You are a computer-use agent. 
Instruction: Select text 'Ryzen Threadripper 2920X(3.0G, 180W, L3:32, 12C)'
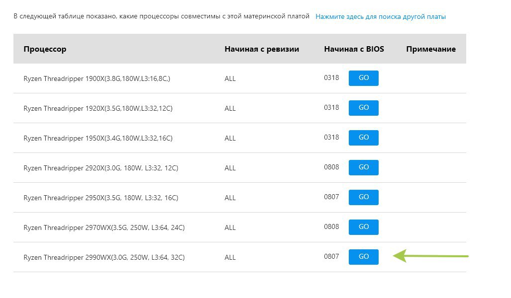pos(101,168)
